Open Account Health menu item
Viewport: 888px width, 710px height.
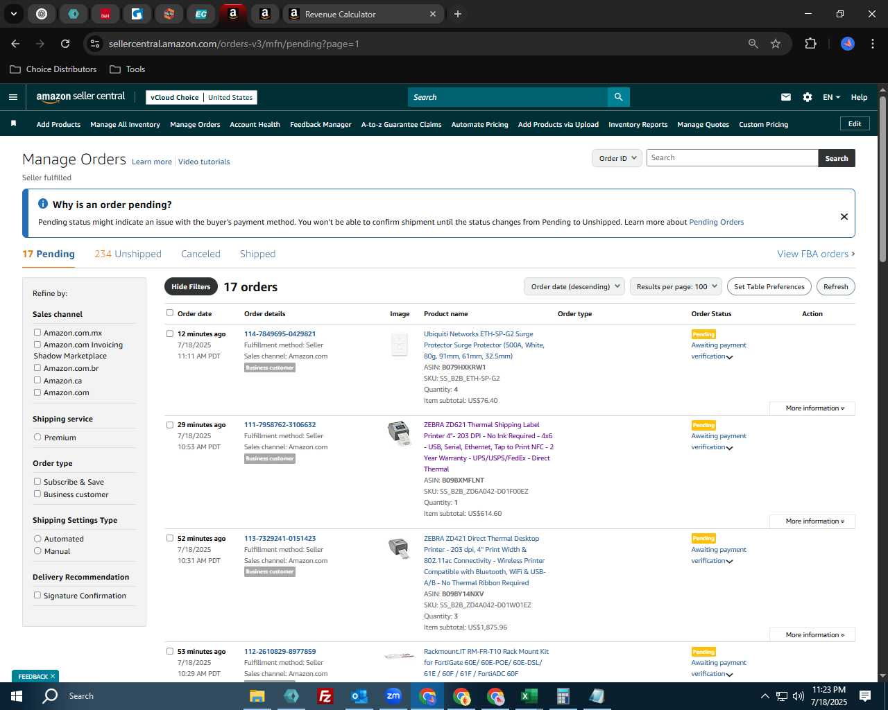(255, 125)
